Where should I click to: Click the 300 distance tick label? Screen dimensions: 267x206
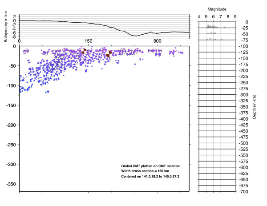157,41
